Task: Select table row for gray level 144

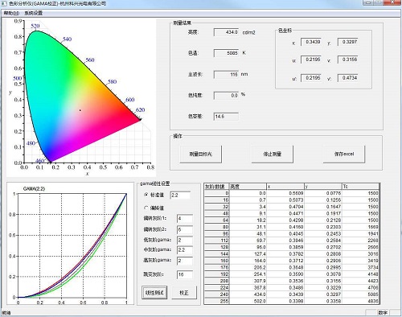Action: [292, 253]
